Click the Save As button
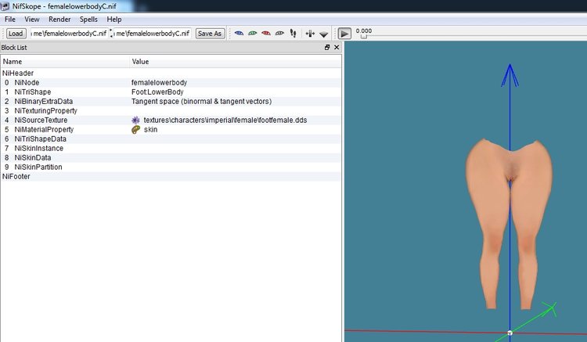587x342 pixels. tap(210, 34)
